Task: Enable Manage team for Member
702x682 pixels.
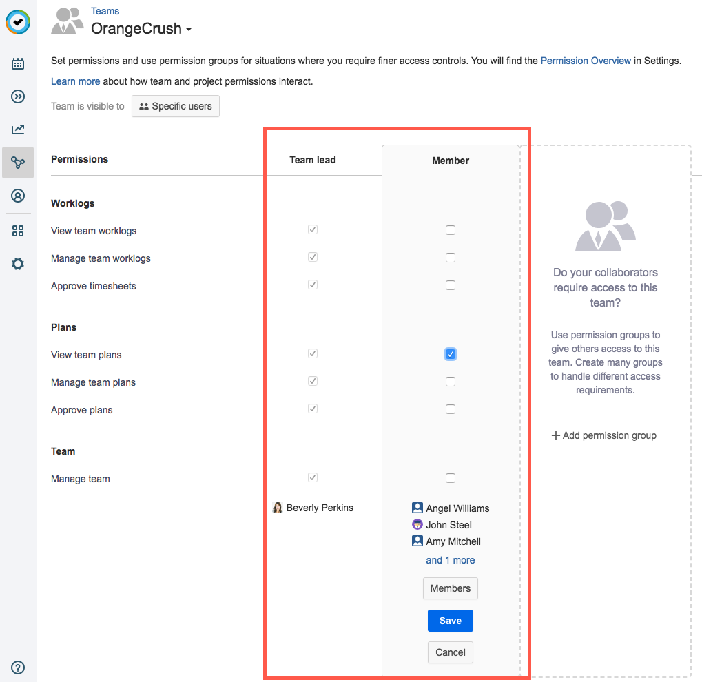Action: [451, 478]
